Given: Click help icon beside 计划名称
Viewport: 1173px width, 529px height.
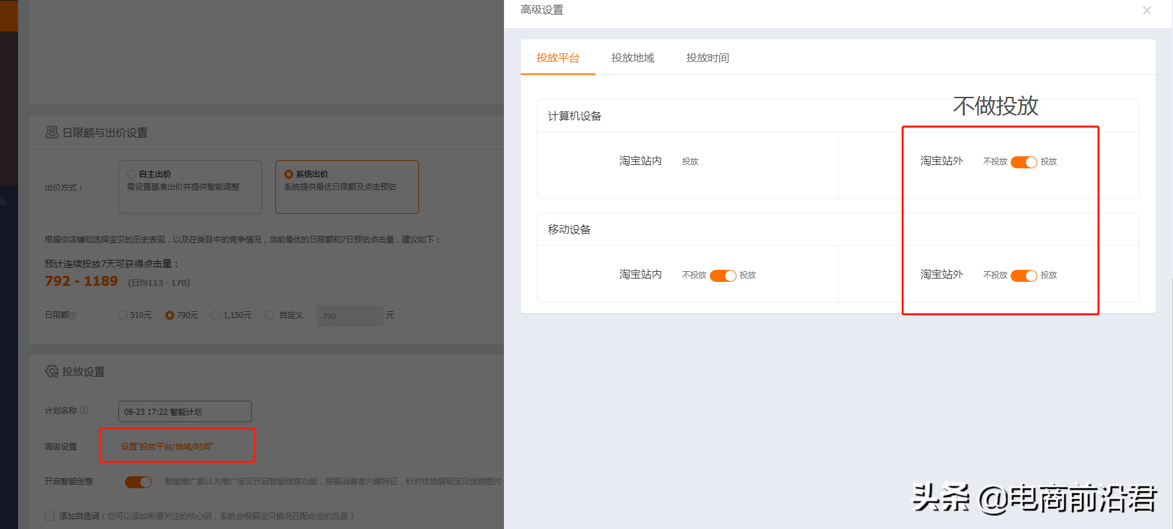Looking at the screenshot, I should coord(84,410).
